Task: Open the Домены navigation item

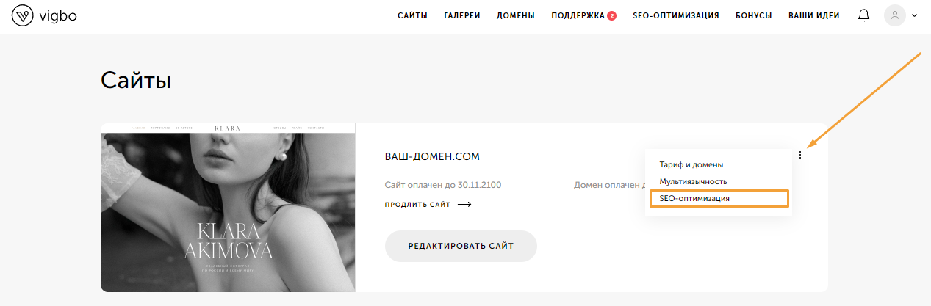Action: (516, 15)
